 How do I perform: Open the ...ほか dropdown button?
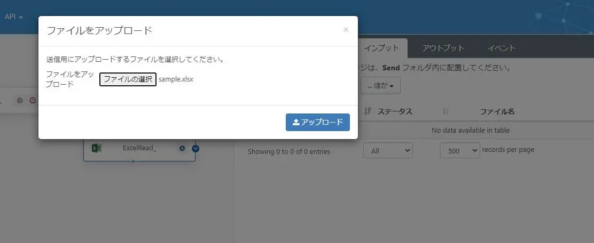point(380,86)
